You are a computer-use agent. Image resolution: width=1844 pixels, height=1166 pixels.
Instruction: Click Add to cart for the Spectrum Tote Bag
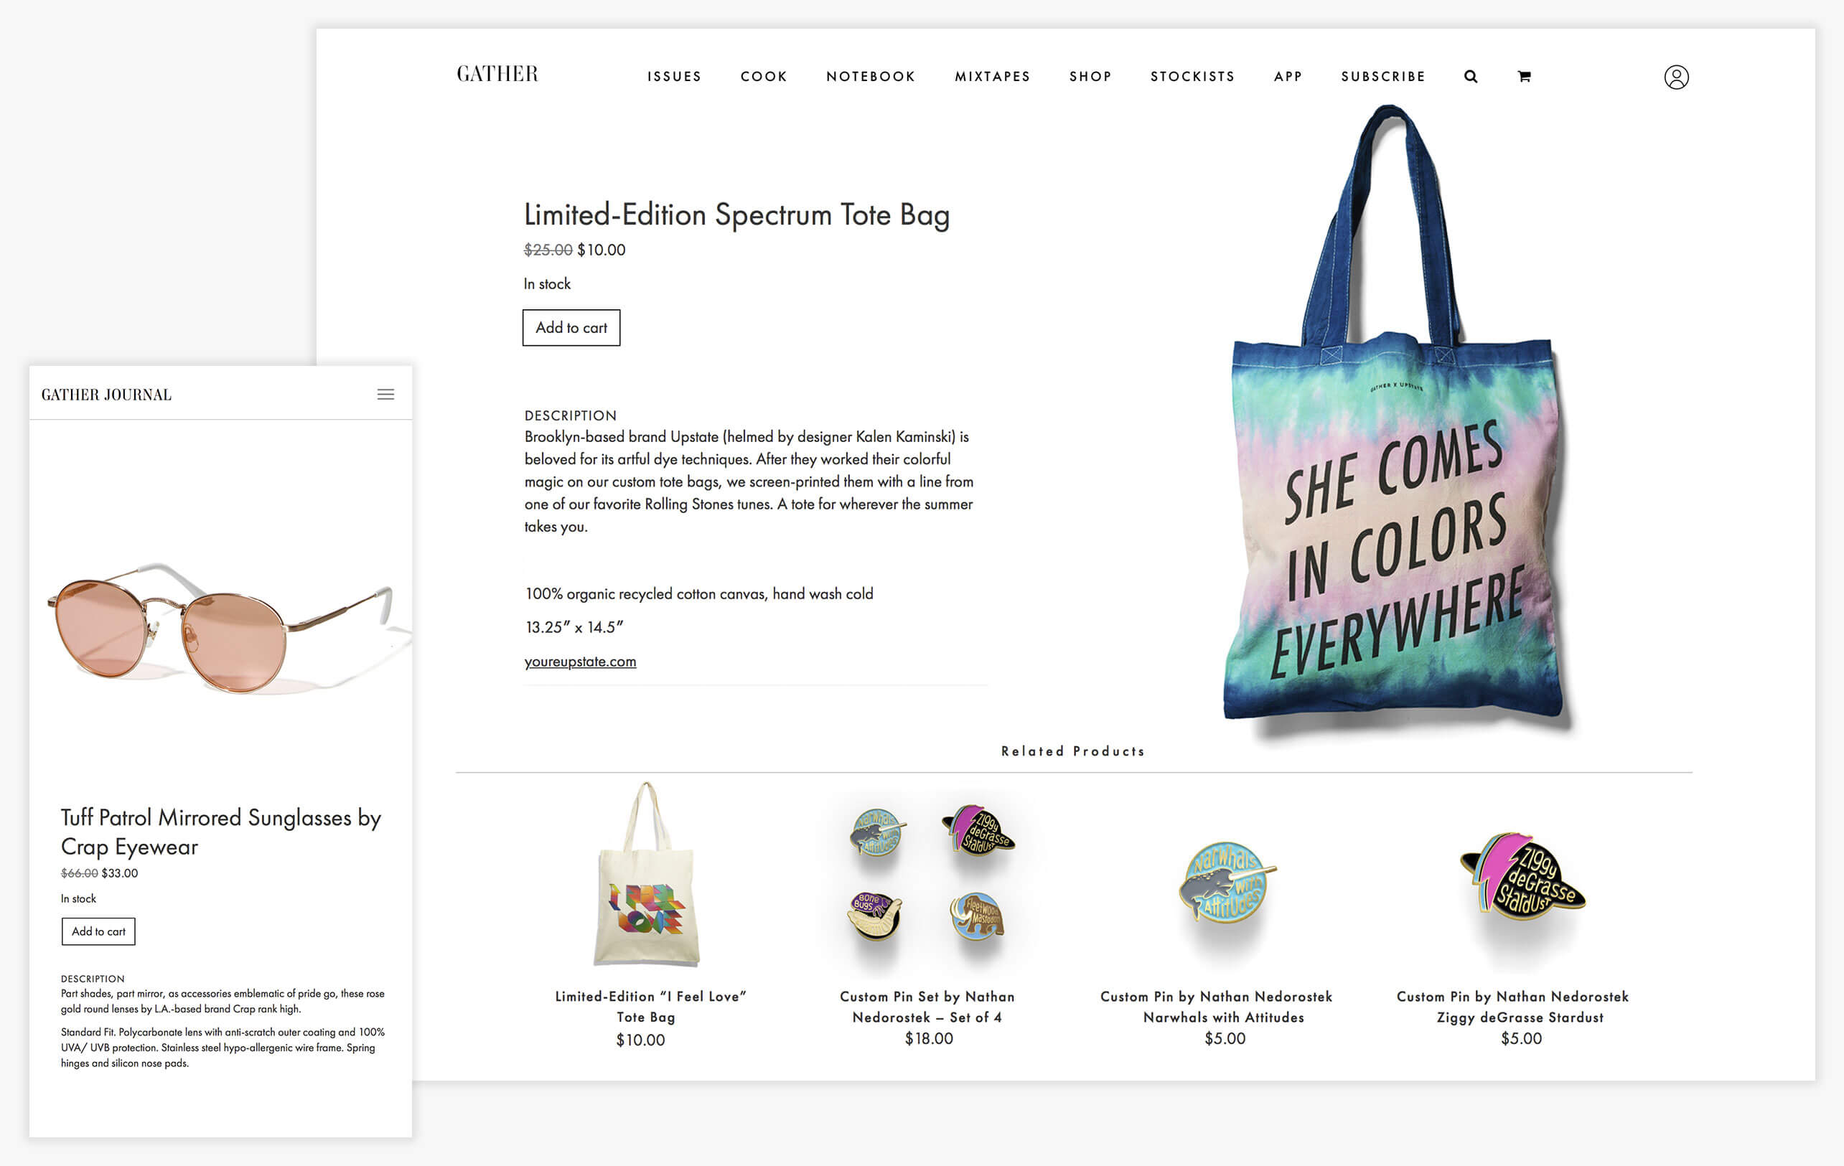pyautogui.click(x=571, y=328)
